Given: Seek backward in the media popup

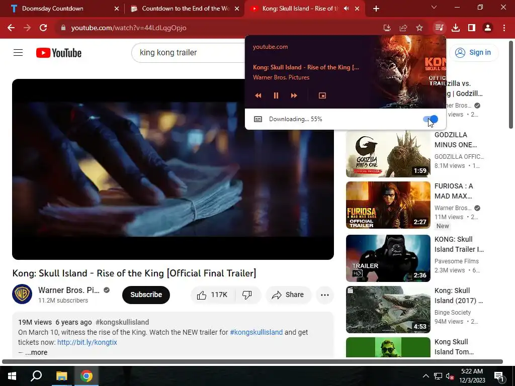Looking at the screenshot, I should coord(258,95).
